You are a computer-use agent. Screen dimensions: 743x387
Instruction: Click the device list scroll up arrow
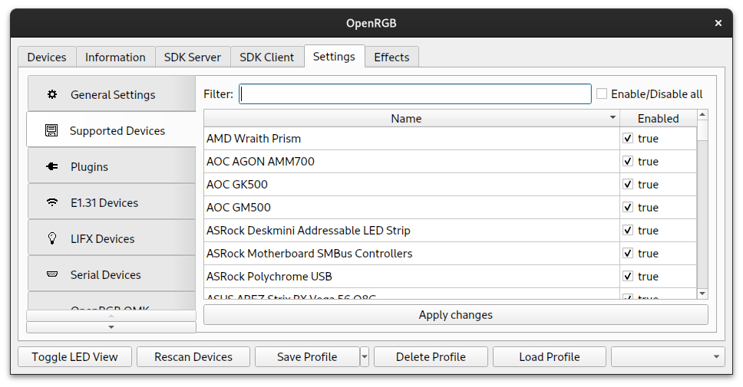point(703,115)
